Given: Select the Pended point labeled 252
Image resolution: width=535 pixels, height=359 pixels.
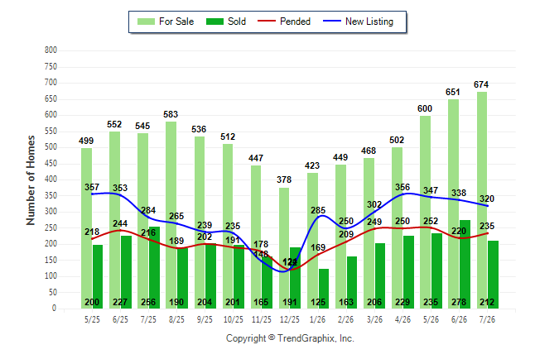Looking at the screenshot, I should (431, 227).
